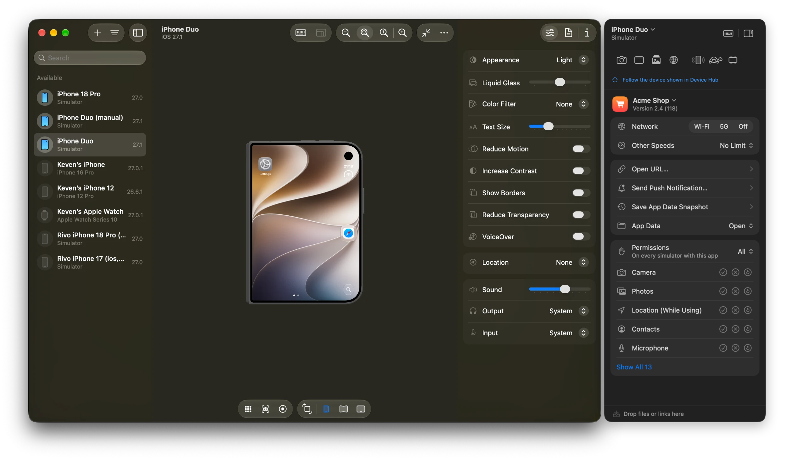Open the filter list icon
This screenshot has width=794, height=460.
tap(115, 33)
